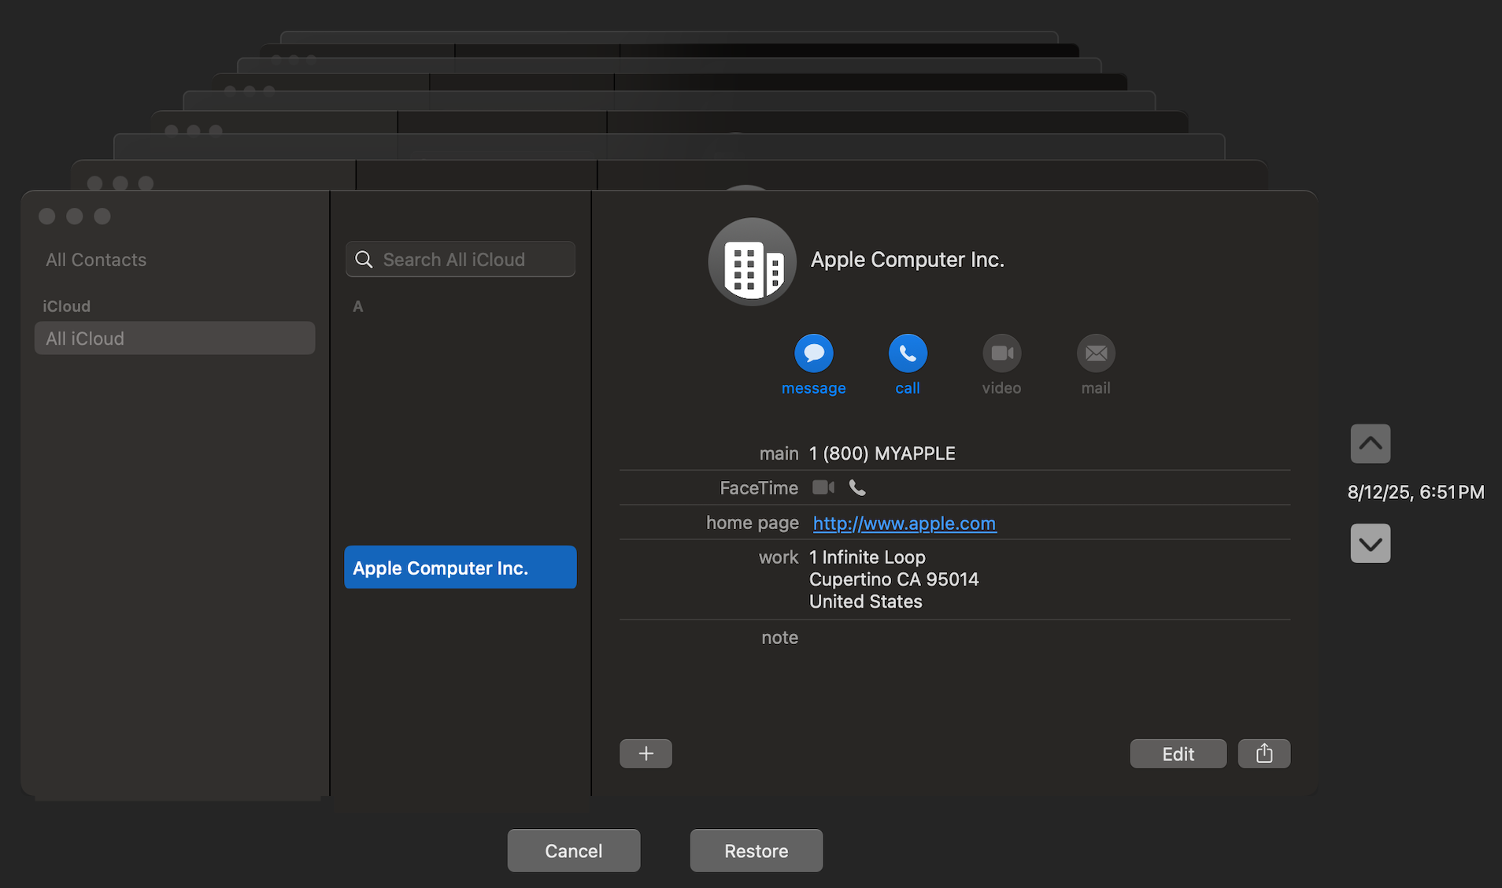Click the Edit button
1502x888 pixels.
coord(1178,753)
